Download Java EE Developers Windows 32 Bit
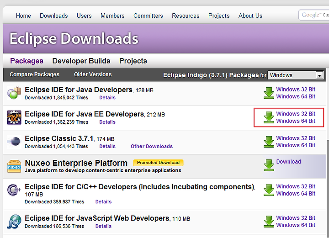The height and width of the screenshot is (238, 329). [x=296, y=114]
